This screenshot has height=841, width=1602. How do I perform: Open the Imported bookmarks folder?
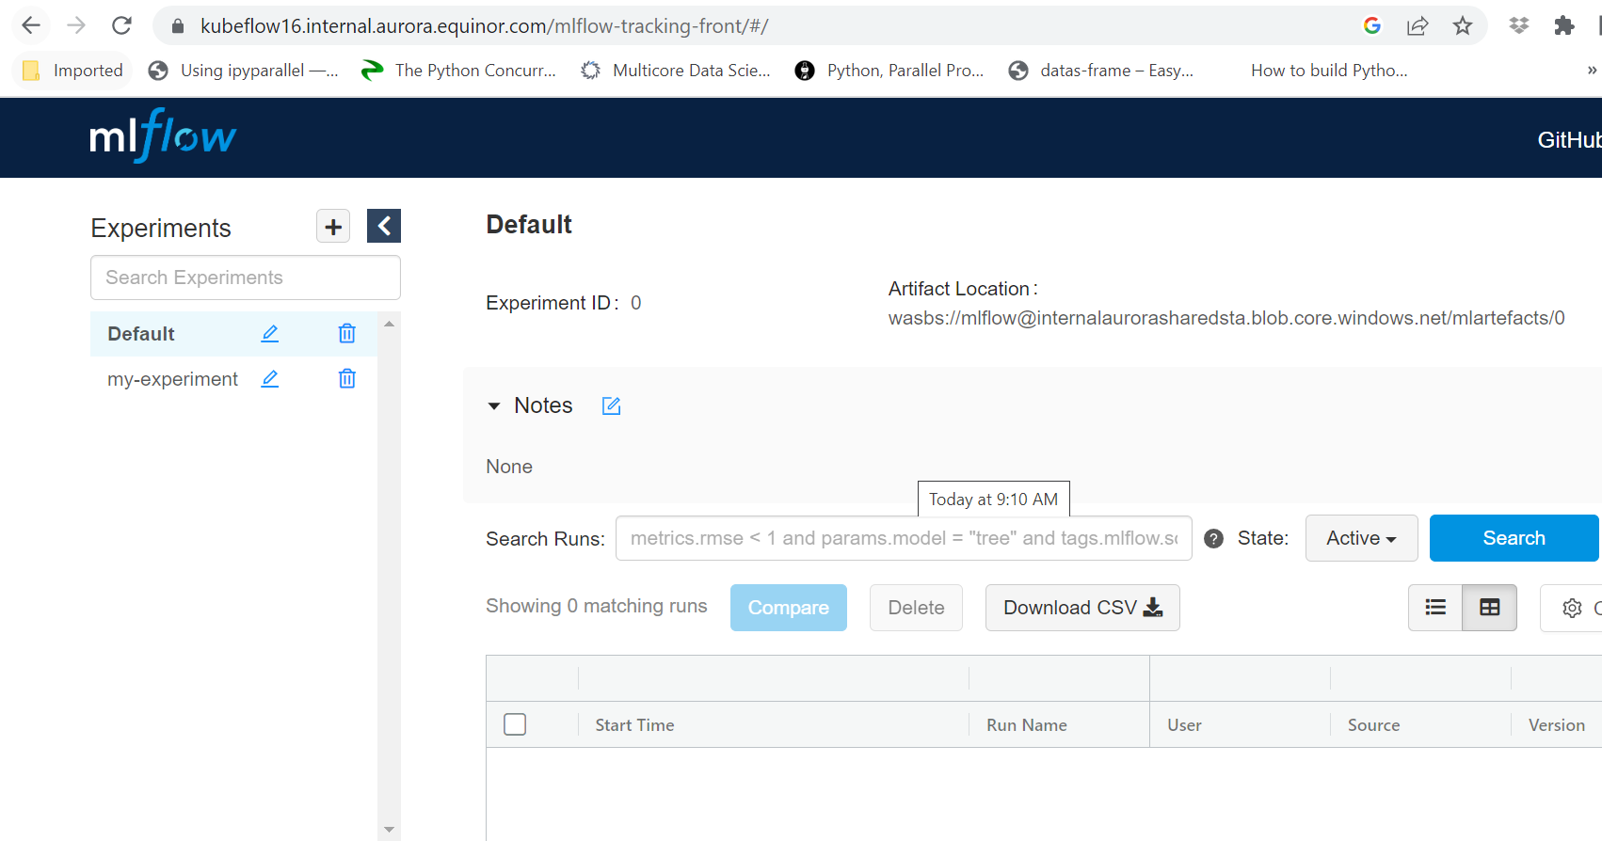73,71
